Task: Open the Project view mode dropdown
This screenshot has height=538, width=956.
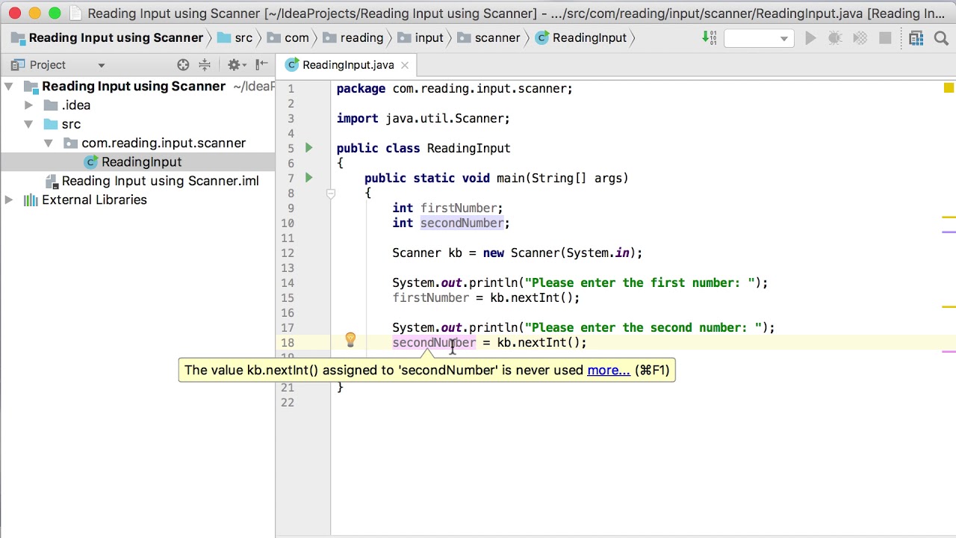Action: click(x=102, y=65)
